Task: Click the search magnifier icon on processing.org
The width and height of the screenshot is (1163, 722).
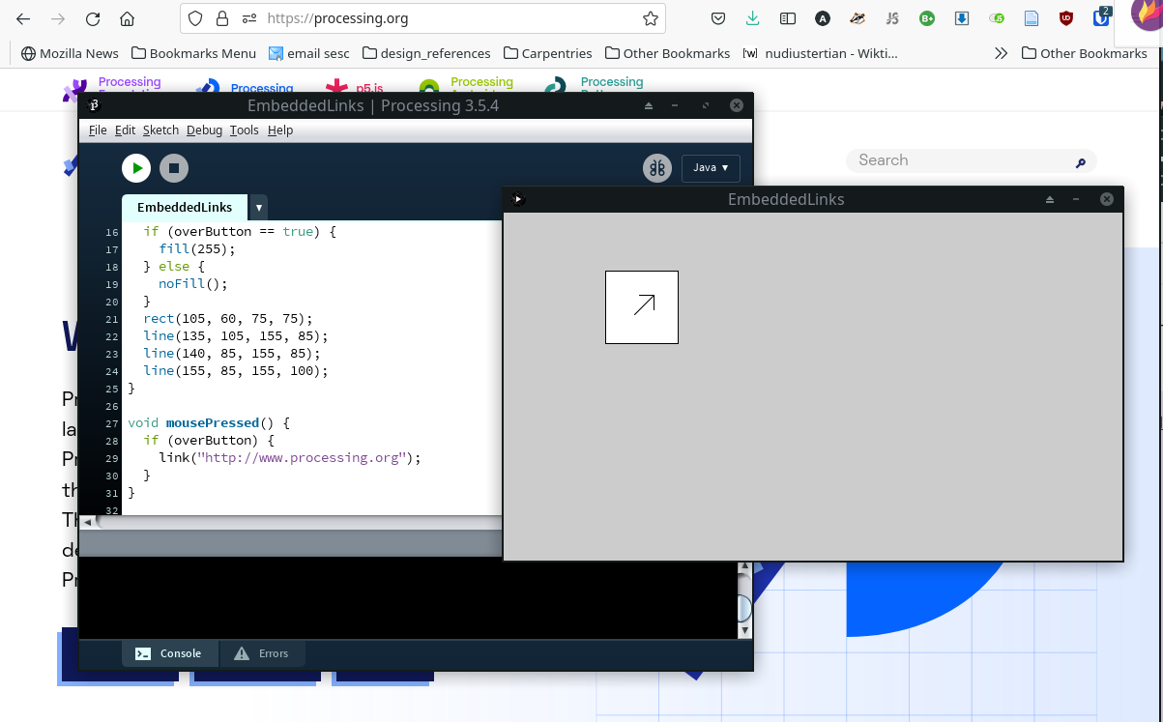Action: (x=1081, y=163)
